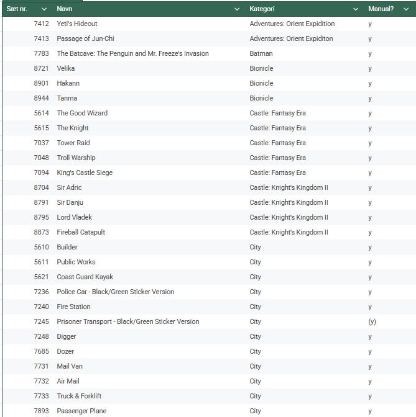Click set number 7412 cell
416x417 pixels.
(28, 24)
